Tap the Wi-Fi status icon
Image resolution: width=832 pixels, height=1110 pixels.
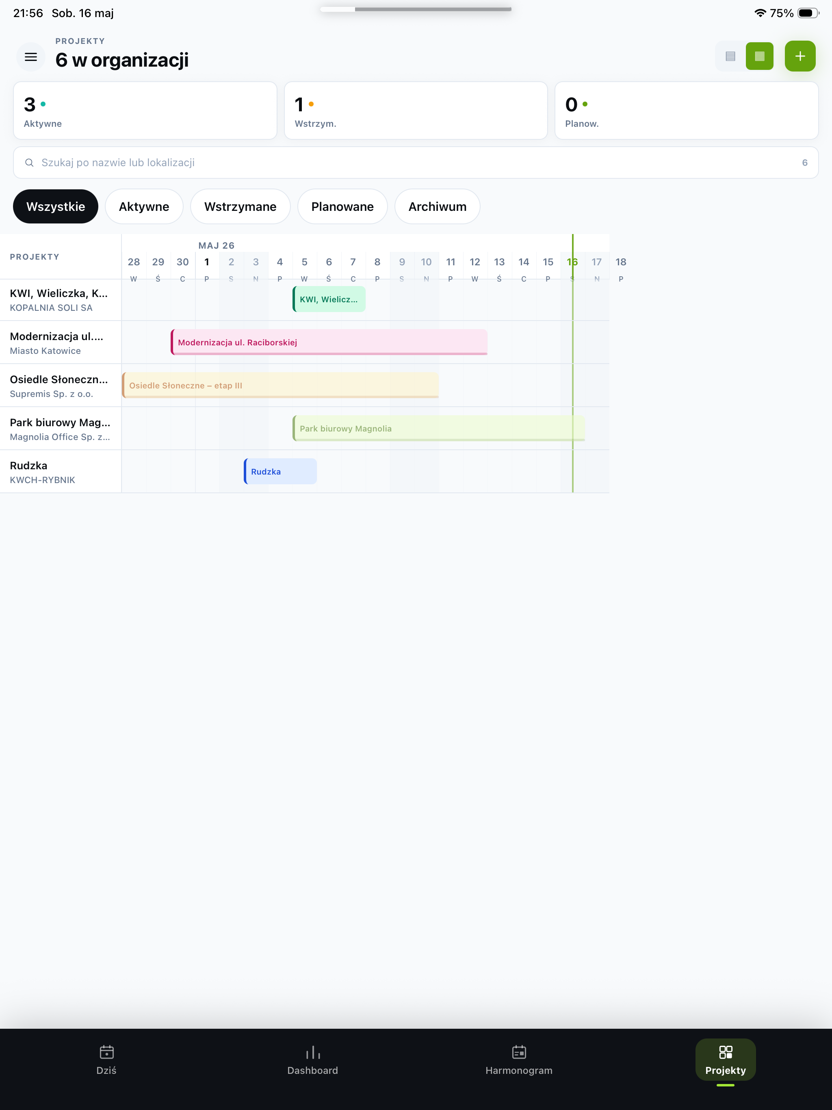(760, 13)
